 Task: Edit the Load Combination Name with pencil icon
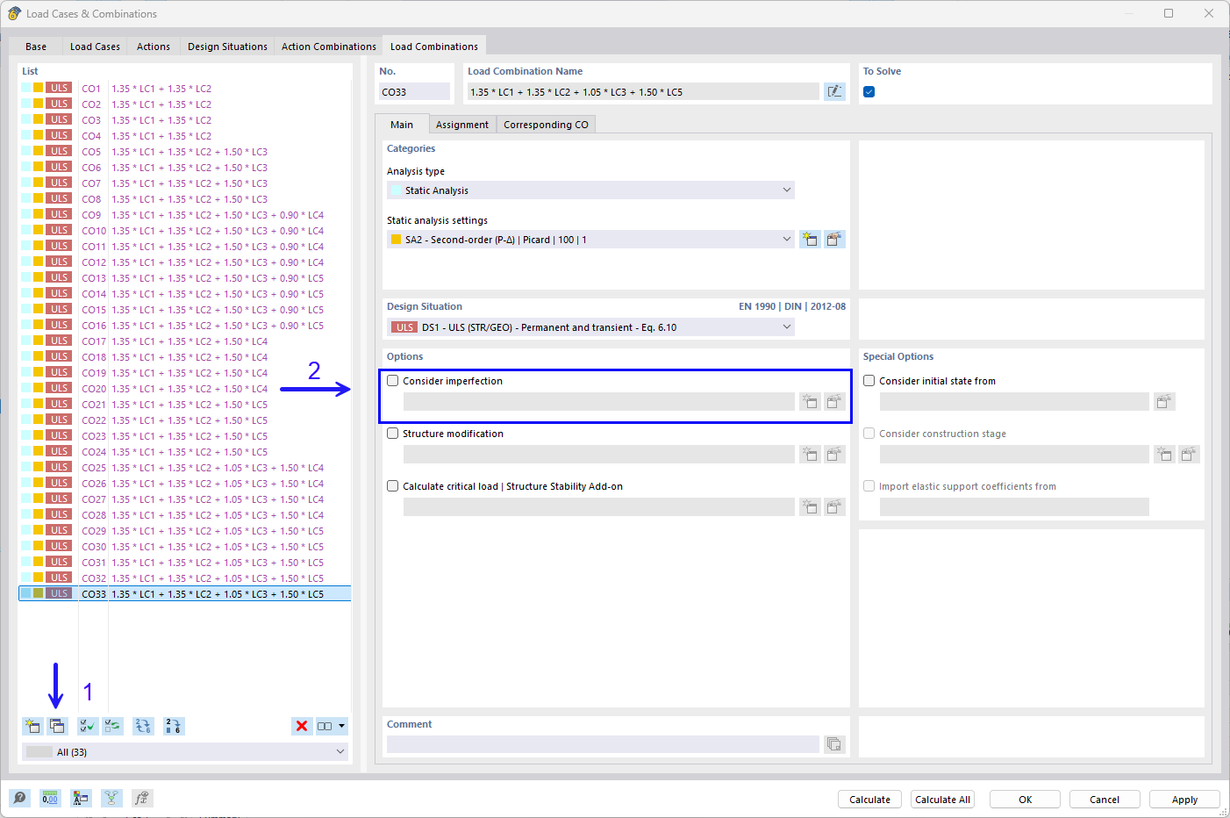(834, 91)
